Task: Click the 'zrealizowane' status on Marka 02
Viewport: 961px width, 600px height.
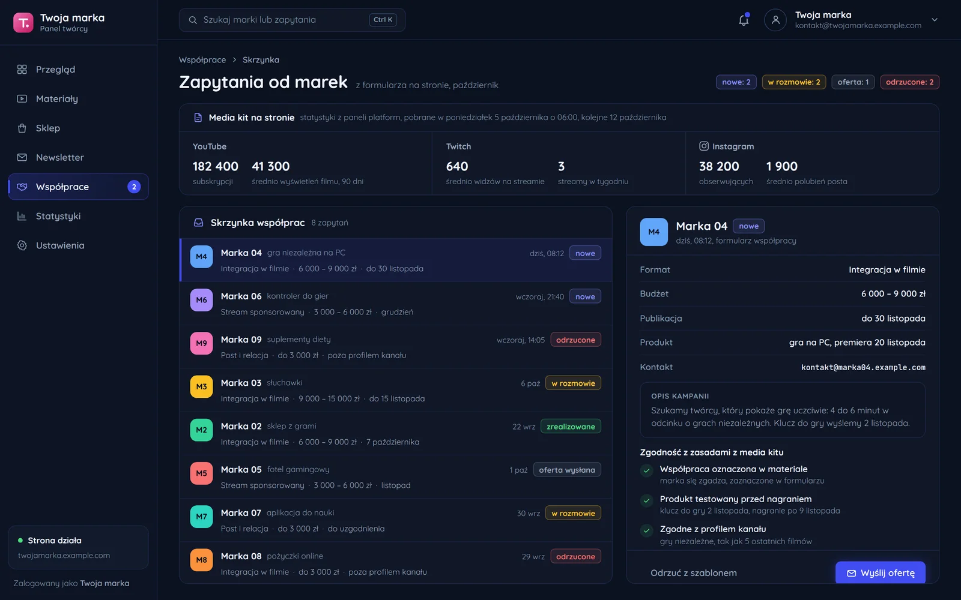Action: [x=571, y=427]
